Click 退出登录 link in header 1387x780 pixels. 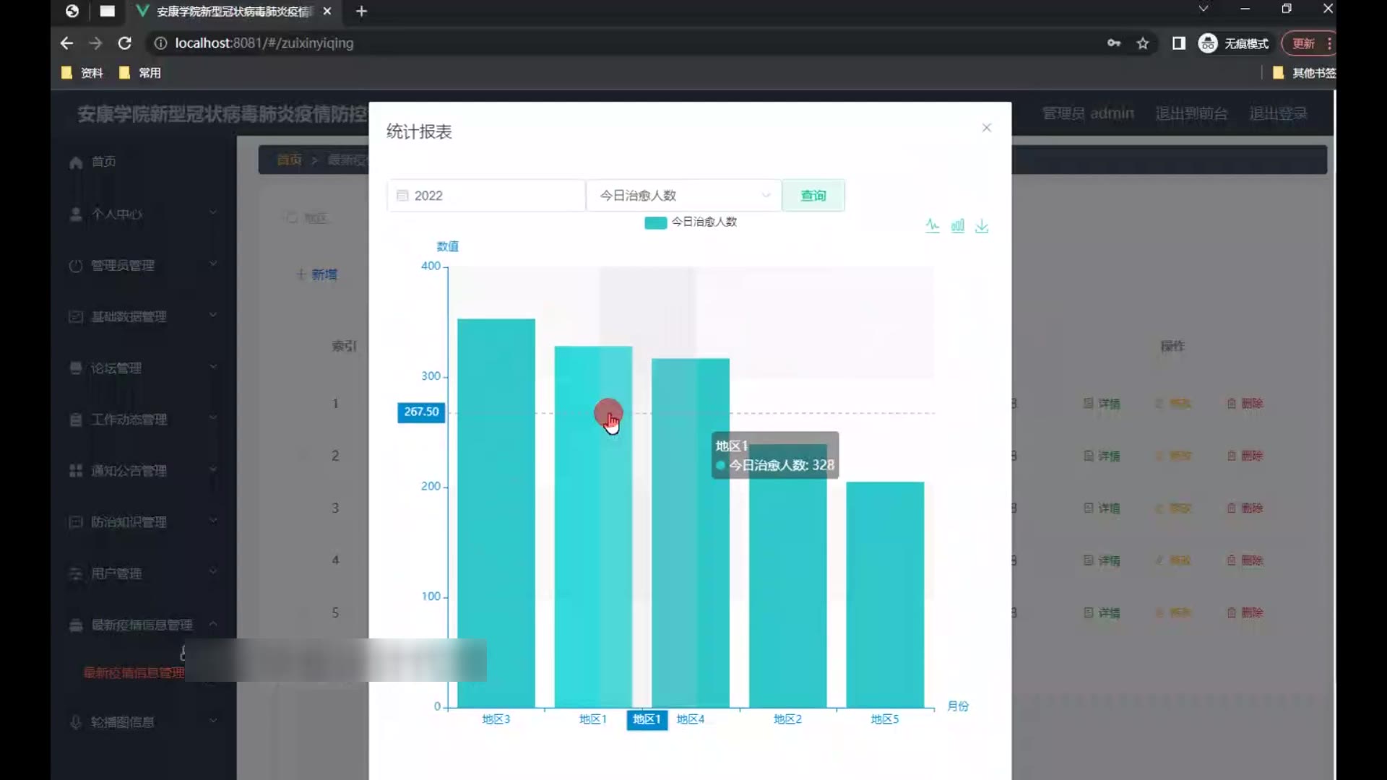[1278, 113]
